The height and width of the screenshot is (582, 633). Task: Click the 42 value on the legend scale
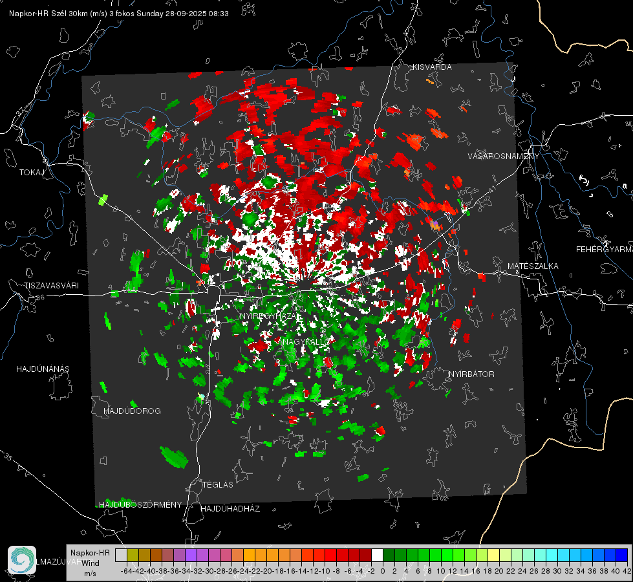click(x=627, y=572)
